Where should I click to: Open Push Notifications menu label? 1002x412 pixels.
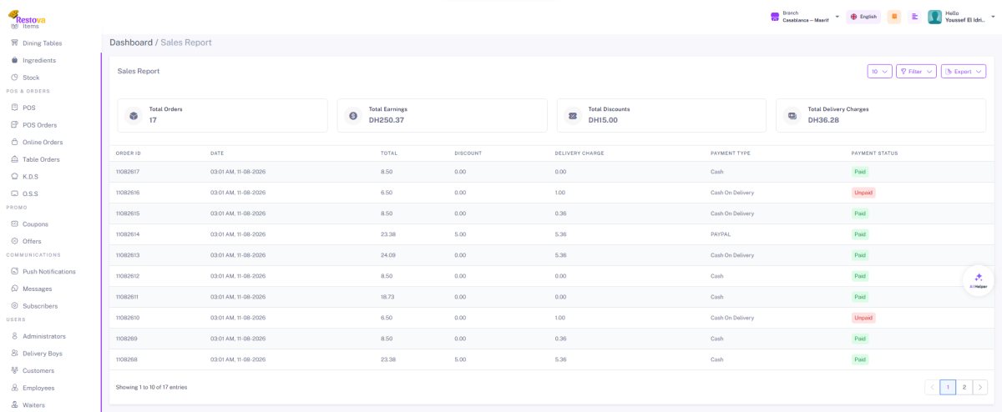click(x=49, y=272)
